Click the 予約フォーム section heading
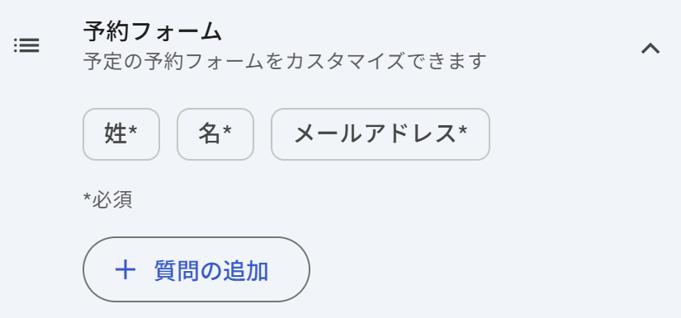The height and width of the screenshot is (318, 681). [153, 32]
